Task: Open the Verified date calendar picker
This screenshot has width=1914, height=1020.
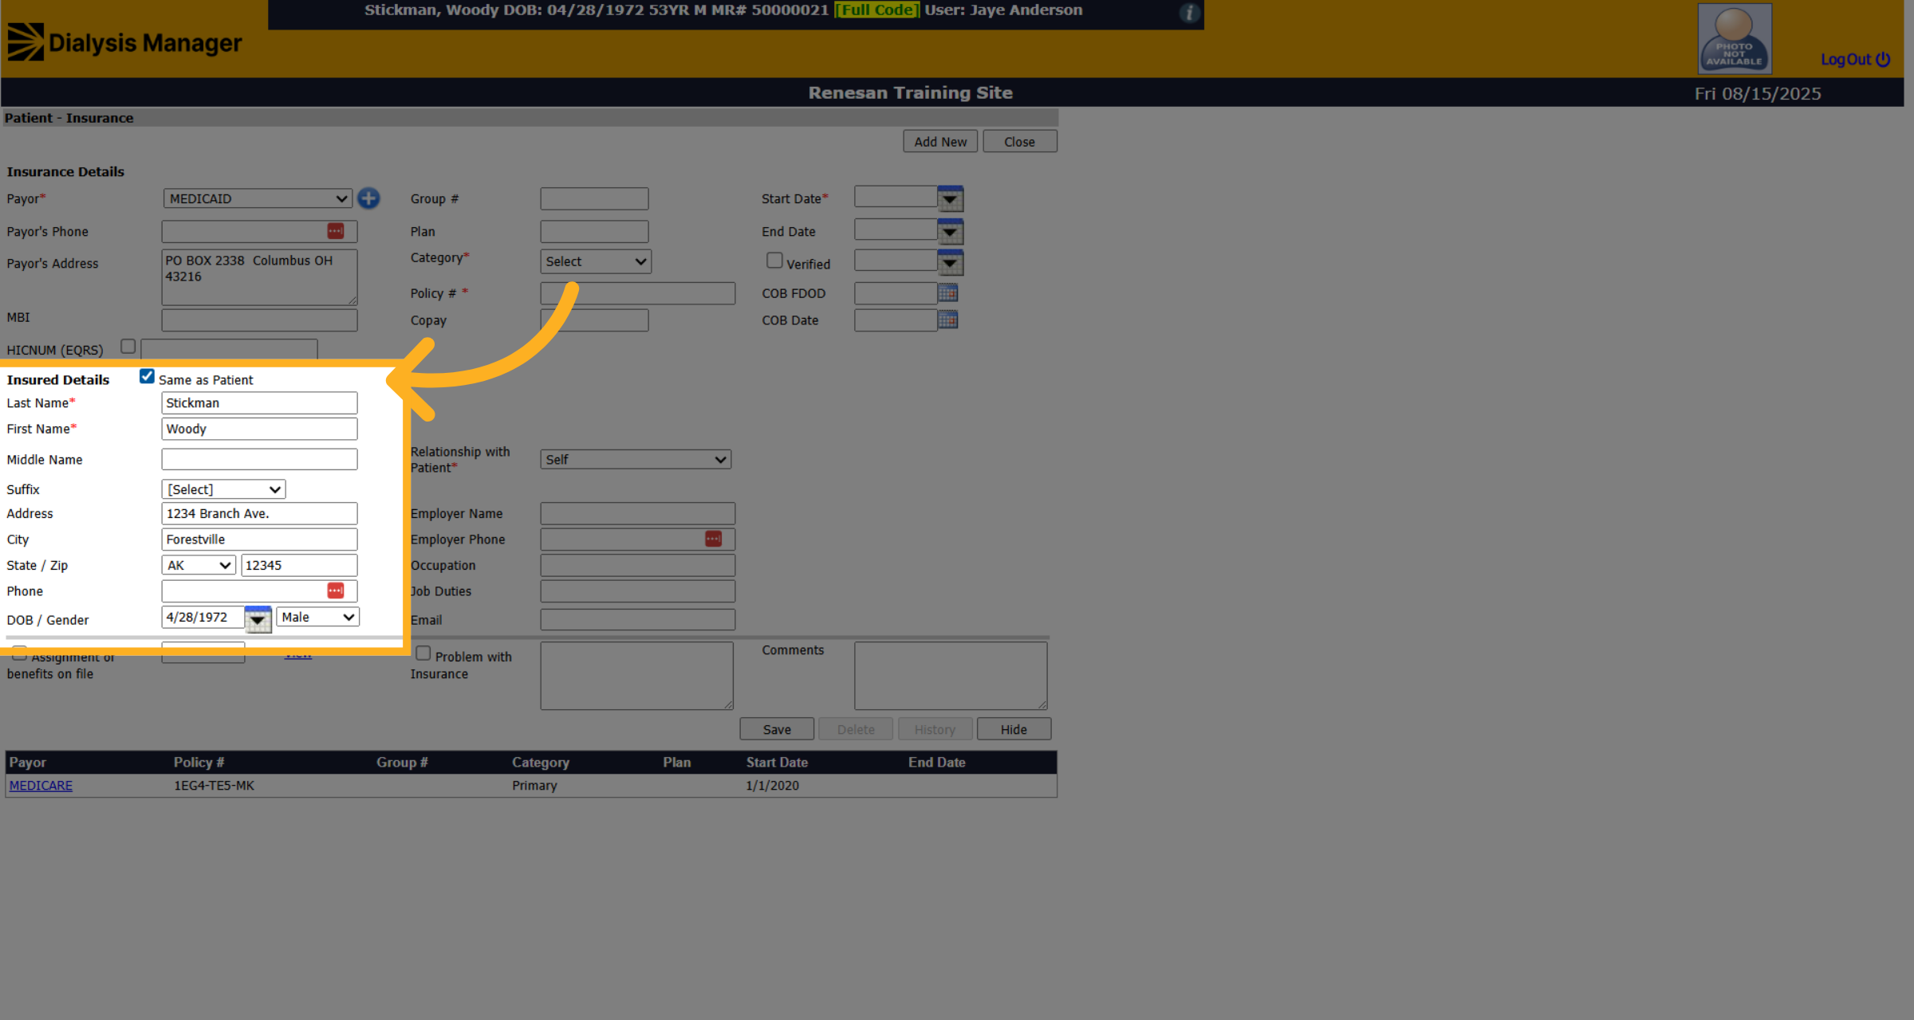Action: pos(950,262)
